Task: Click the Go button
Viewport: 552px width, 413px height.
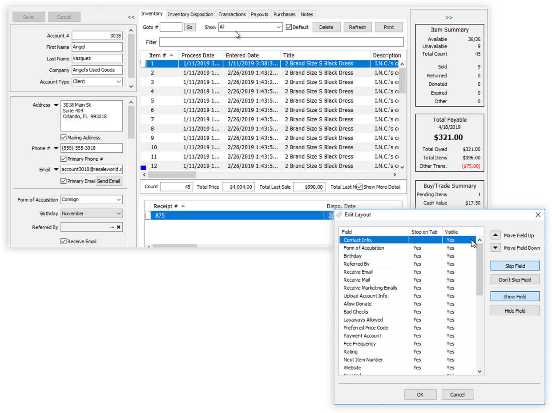Action: tap(189, 27)
